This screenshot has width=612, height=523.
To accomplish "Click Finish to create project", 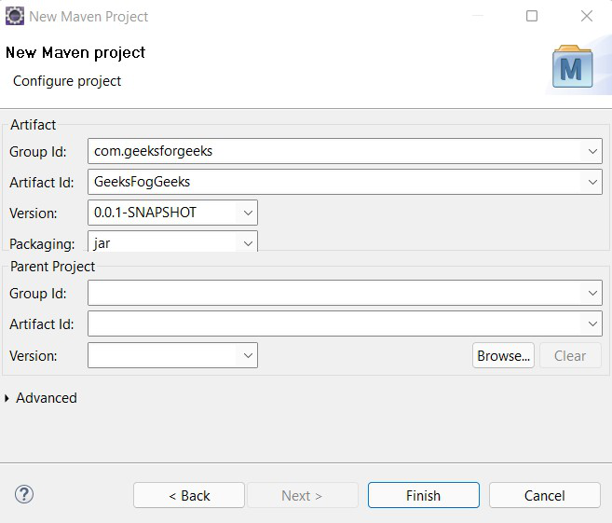I will tap(424, 495).
